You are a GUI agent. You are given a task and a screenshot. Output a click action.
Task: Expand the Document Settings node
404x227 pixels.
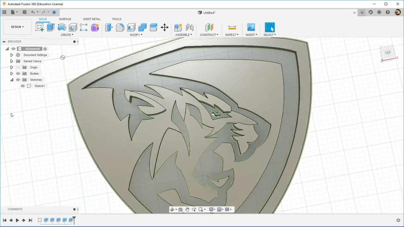[x=12, y=55]
